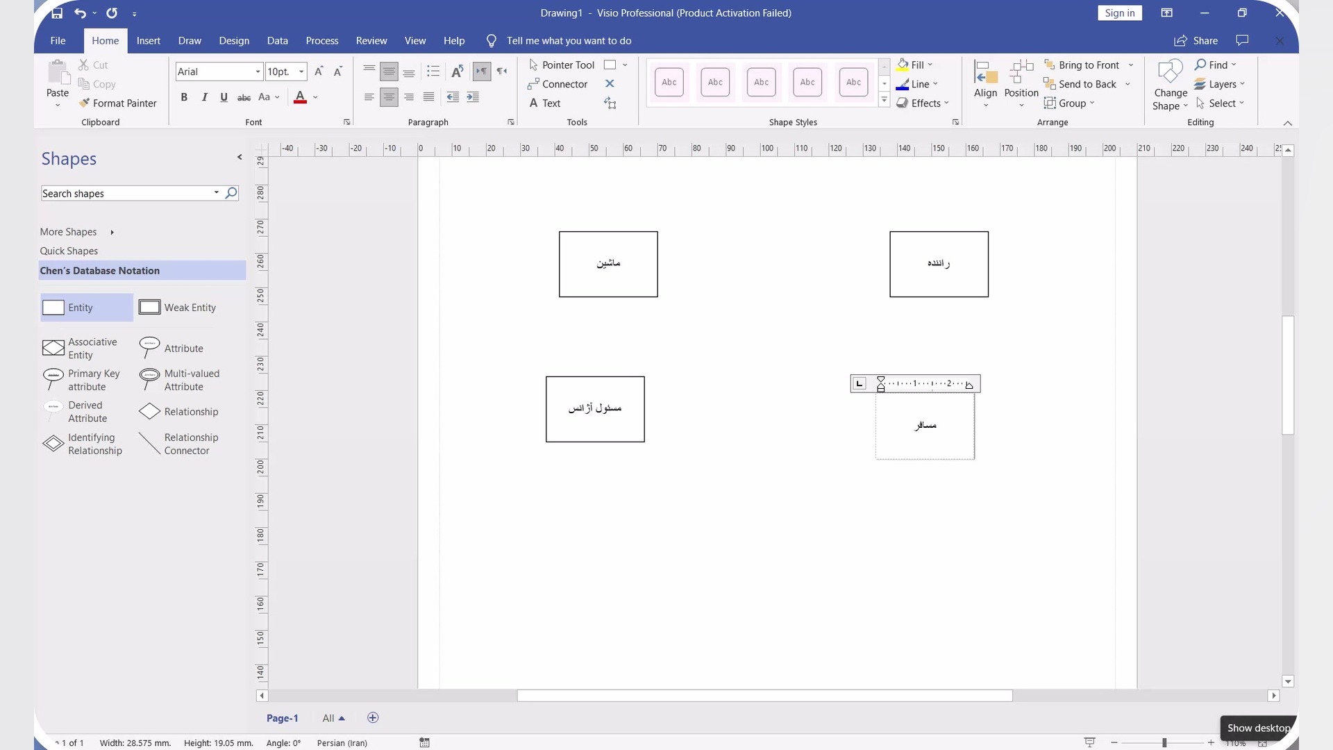The height and width of the screenshot is (750, 1333).
Task: Select the Weak Entity shape
Action: point(149,307)
